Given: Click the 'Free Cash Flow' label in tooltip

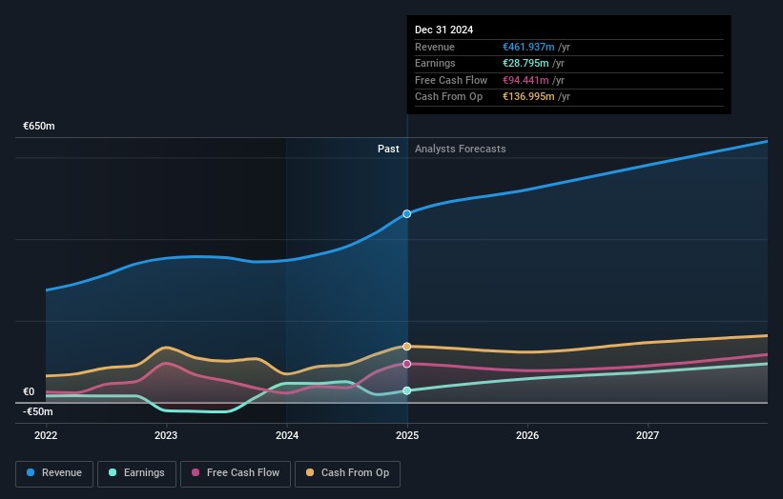Looking at the screenshot, I should [x=451, y=80].
